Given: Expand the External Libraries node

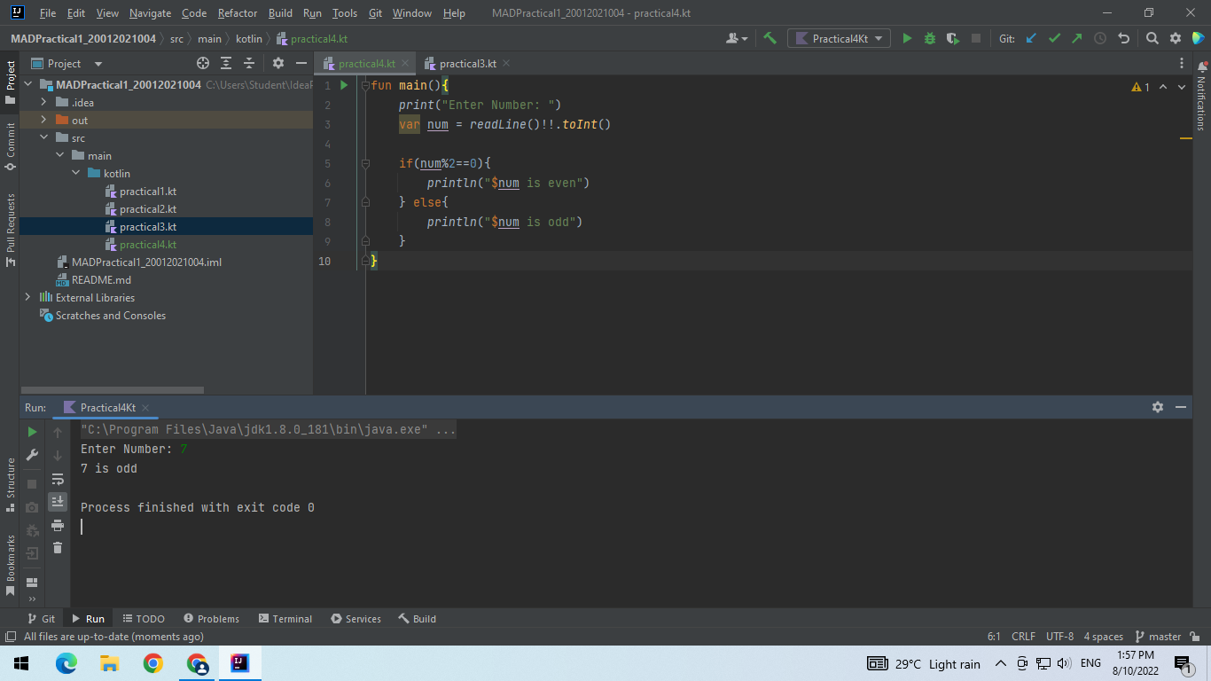Looking at the screenshot, I should pyautogui.click(x=27, y=297).
